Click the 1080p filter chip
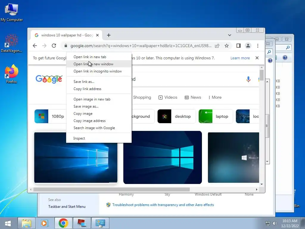Screen dimensions: 305x229 point(51,117)
